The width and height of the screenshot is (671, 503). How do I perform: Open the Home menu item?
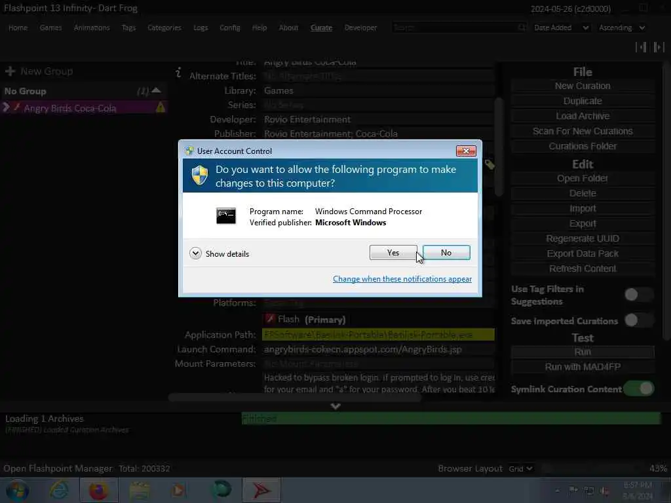(18, 28)
